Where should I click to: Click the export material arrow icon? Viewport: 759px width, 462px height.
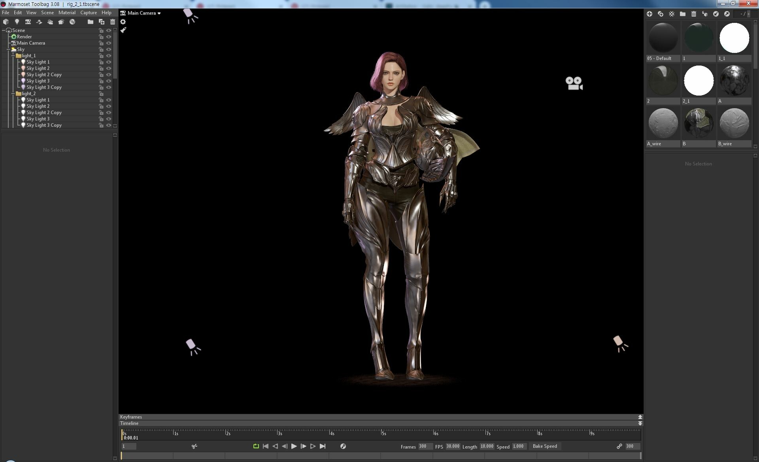pos(727,14)
